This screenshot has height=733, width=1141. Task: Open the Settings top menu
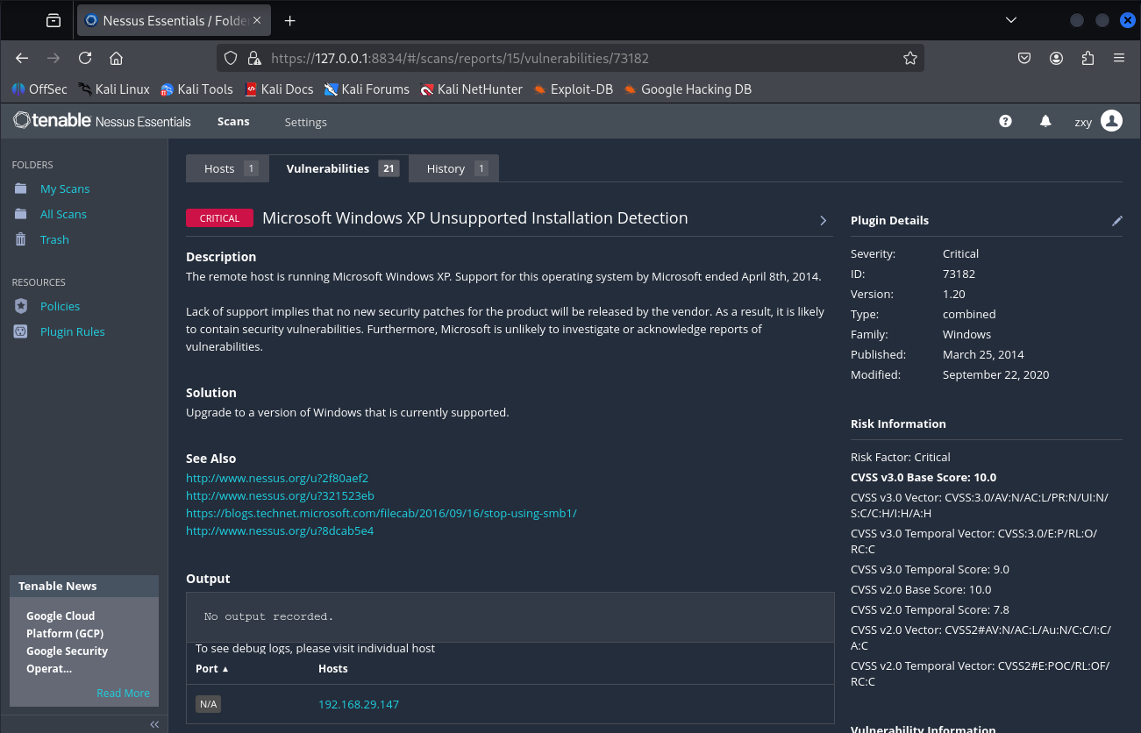305,122
